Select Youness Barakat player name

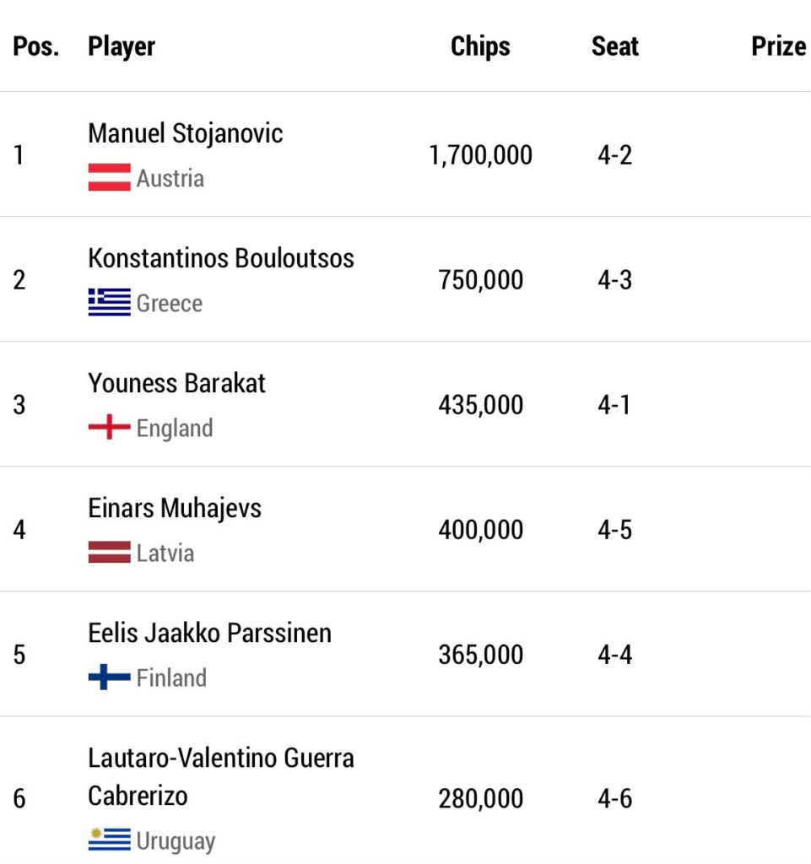coord(176,383)
